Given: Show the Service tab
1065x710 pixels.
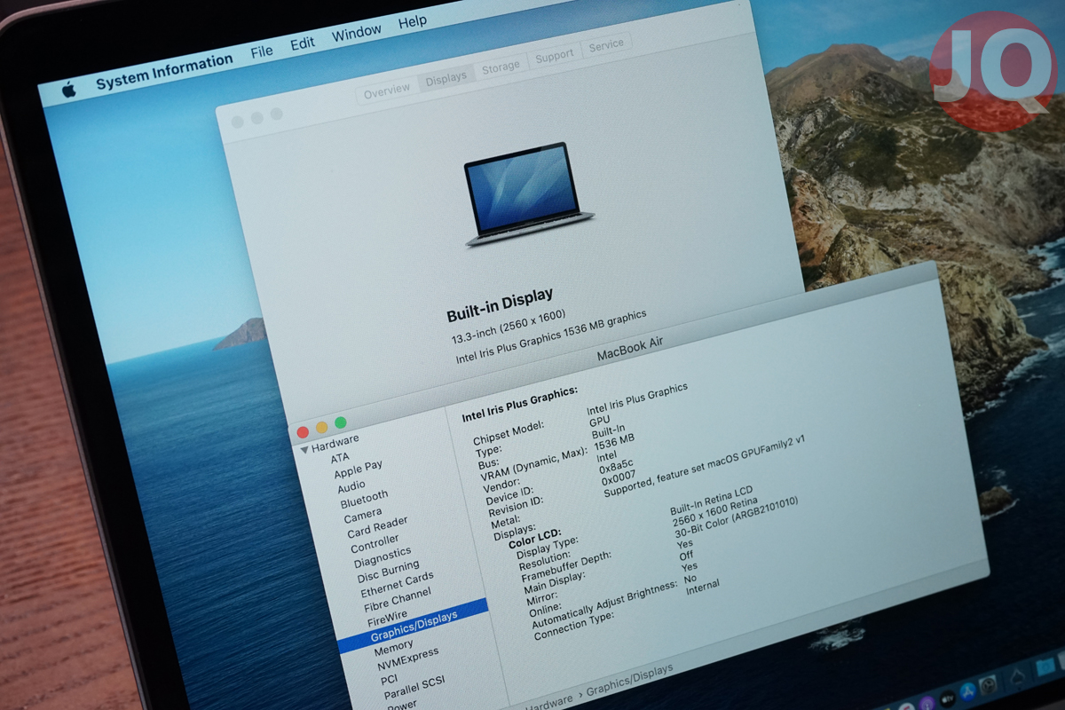Looking at the screenshot, I should pos(606,44).
